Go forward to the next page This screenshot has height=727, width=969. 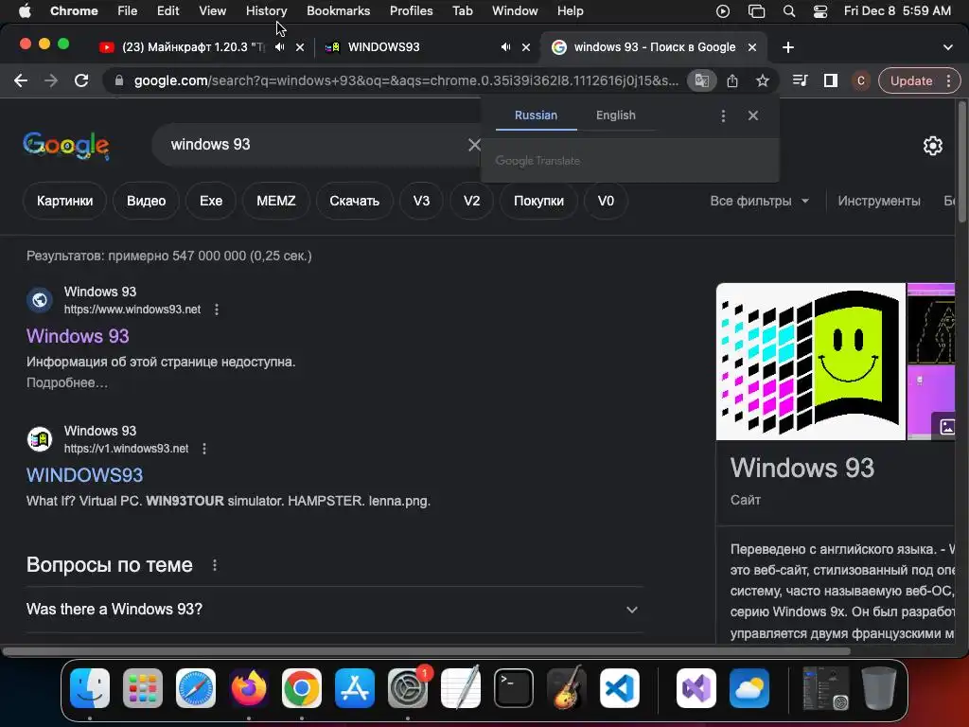tap(51, 80)
